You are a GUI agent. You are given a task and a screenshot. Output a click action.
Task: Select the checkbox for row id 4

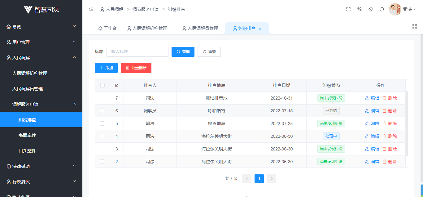pos(102,136)
